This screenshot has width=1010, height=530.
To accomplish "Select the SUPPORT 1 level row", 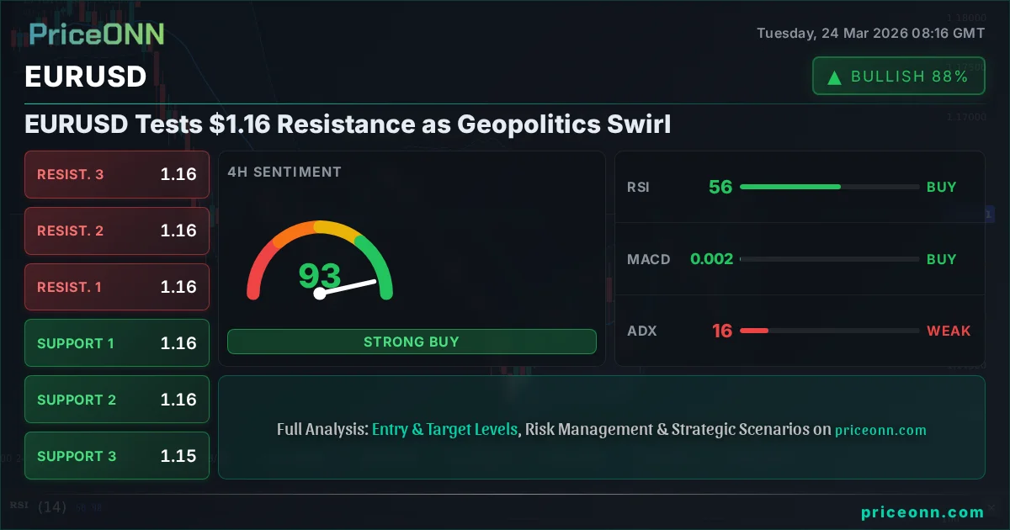I will point(117,343).
